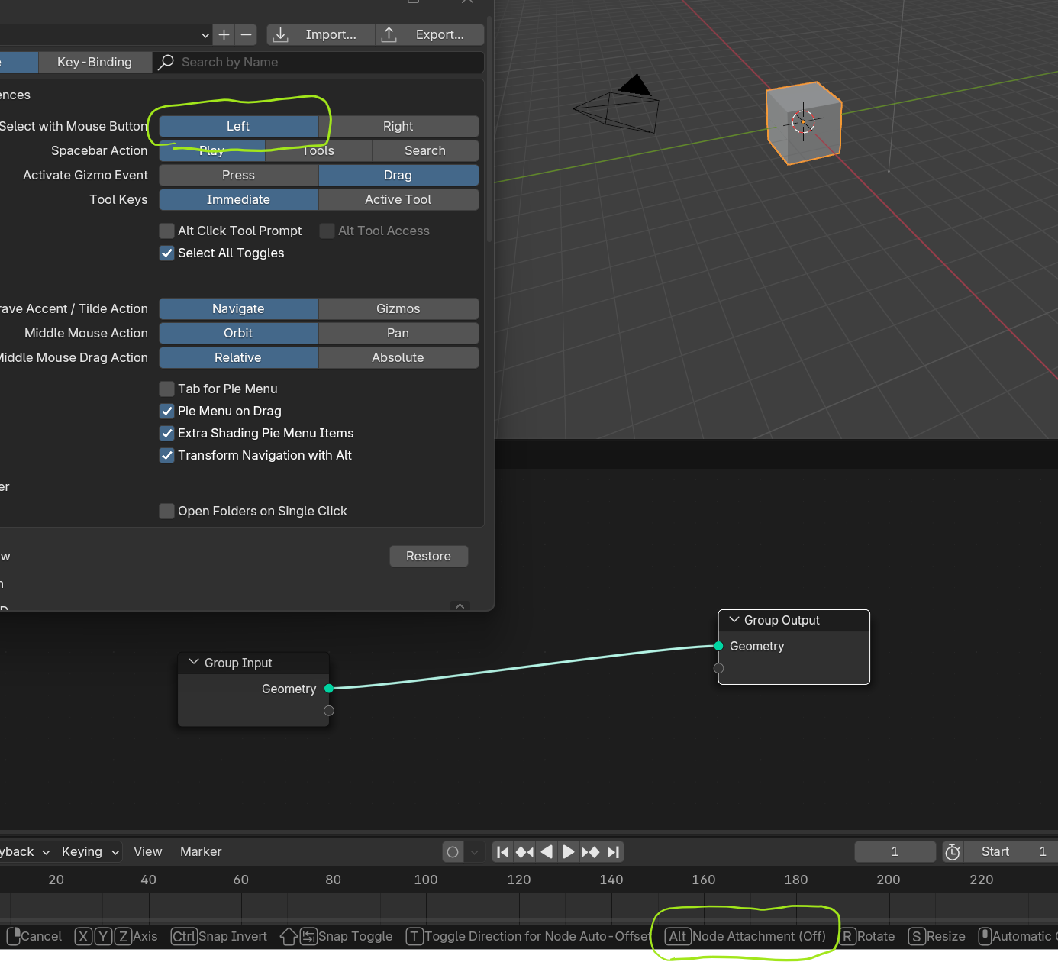
Task: Set Middle Mouse Action to Orbit
Action: click(238, 333)
